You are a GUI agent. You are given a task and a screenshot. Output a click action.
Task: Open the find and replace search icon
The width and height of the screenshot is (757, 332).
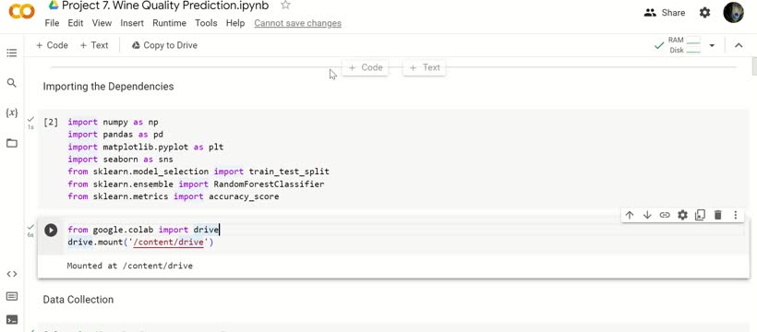[12, 83]
